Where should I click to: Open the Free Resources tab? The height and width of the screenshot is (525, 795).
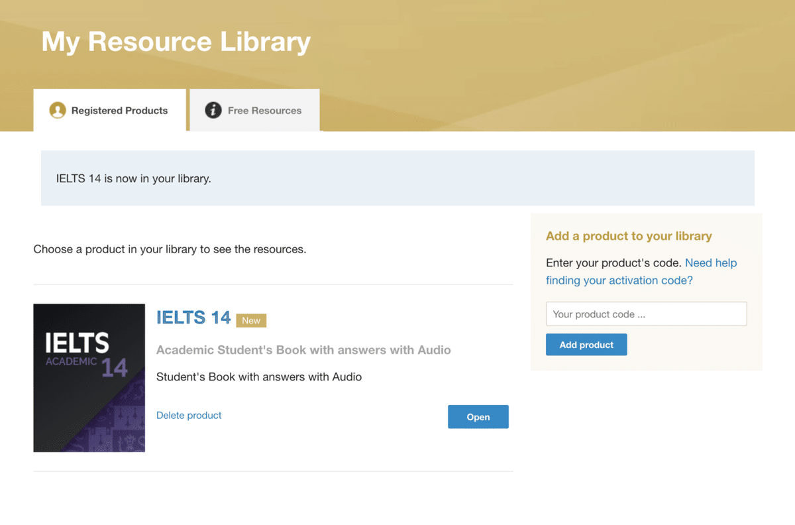click(255, 110)
